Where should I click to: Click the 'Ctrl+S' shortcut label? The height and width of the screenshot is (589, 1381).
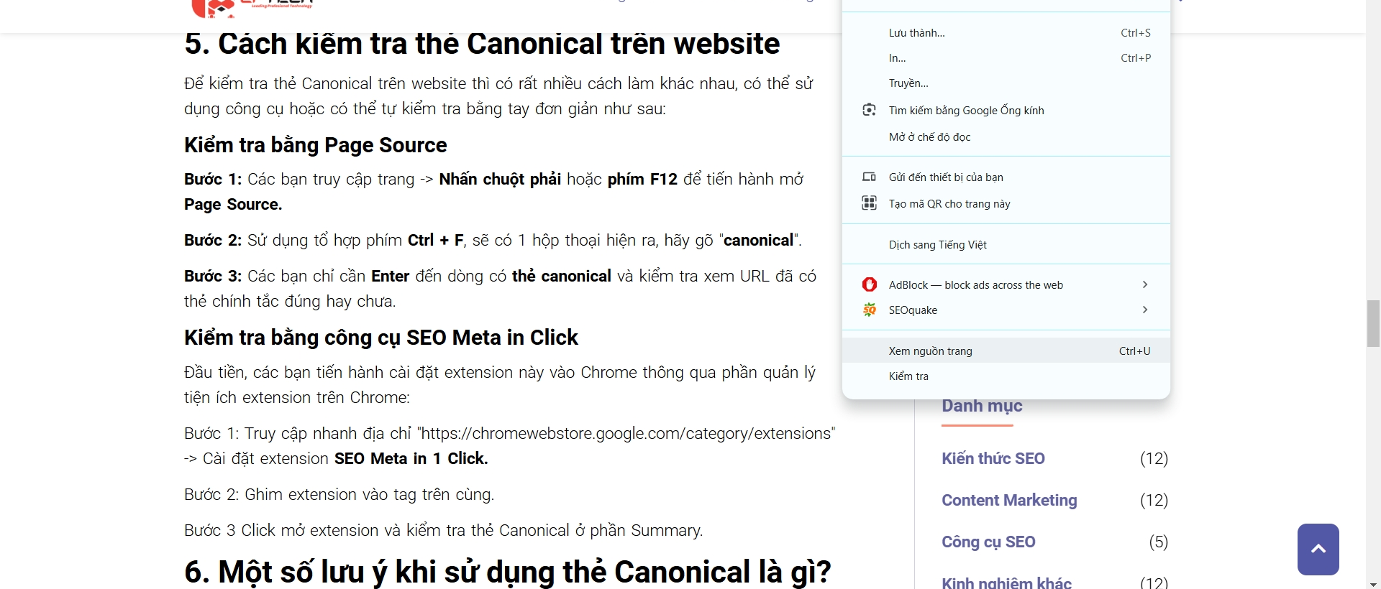1135,33
